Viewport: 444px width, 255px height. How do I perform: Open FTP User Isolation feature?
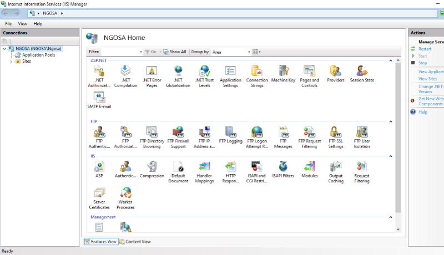click(x=362, y=137)
